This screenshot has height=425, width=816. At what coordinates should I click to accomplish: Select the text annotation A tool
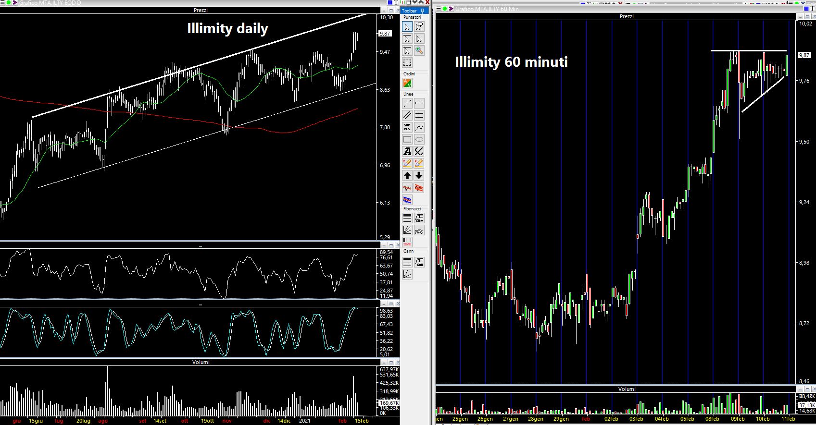[407, 151]
